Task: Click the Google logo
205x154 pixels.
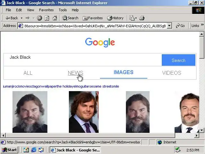Action: coord(100,42)
